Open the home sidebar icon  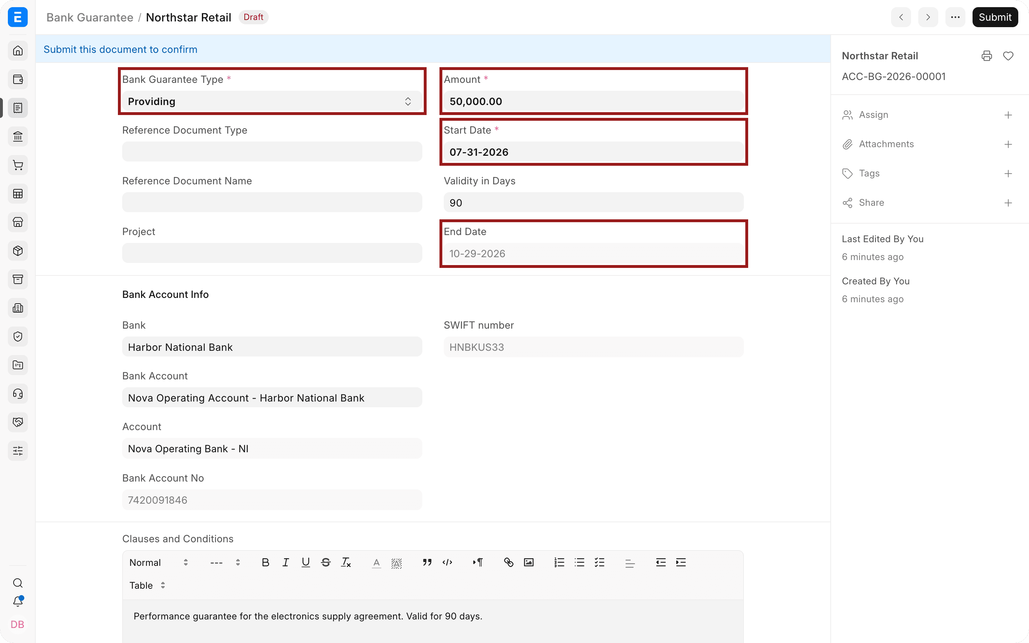tap(18, 51)
